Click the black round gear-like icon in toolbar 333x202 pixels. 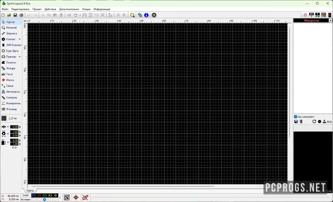point(154,15)
